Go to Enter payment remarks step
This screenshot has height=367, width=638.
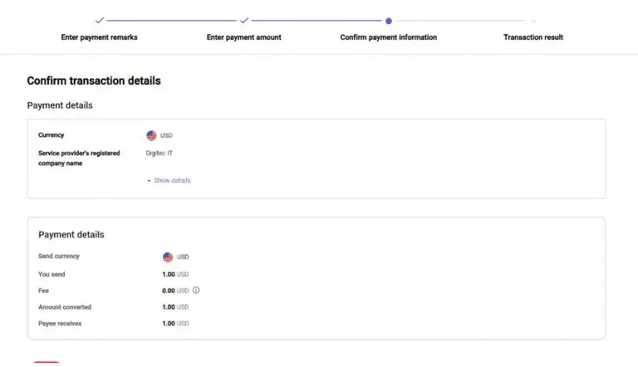coord(100,37)
